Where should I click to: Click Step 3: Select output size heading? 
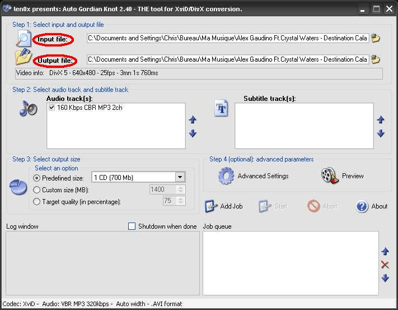pyautogui.click(x=46, y=159)
